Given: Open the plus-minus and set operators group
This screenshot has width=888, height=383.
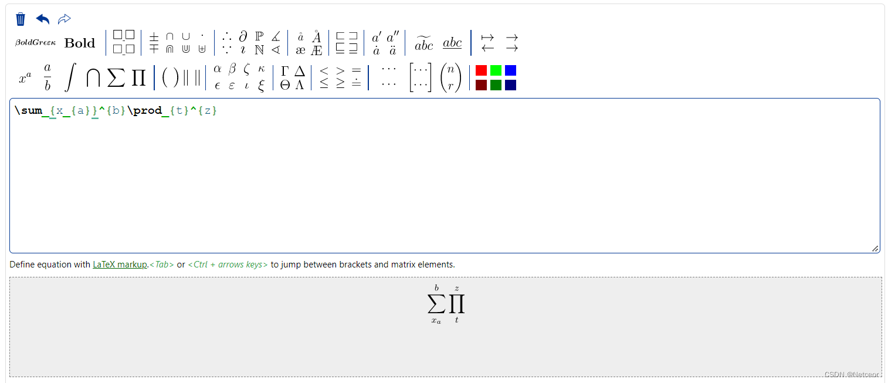Looking at the screenshot, I should (178, 43).
